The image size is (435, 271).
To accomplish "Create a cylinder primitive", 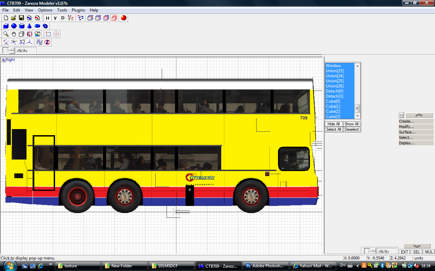I will pyautogui.click(x=21, y=26).
